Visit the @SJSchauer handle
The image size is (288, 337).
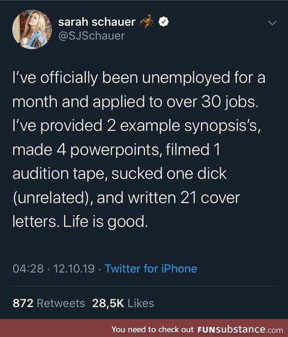(x=91, y=36)
